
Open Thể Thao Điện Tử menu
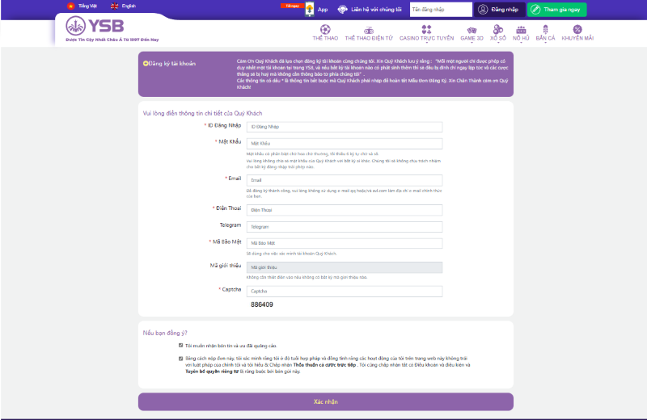click(368, 38)
